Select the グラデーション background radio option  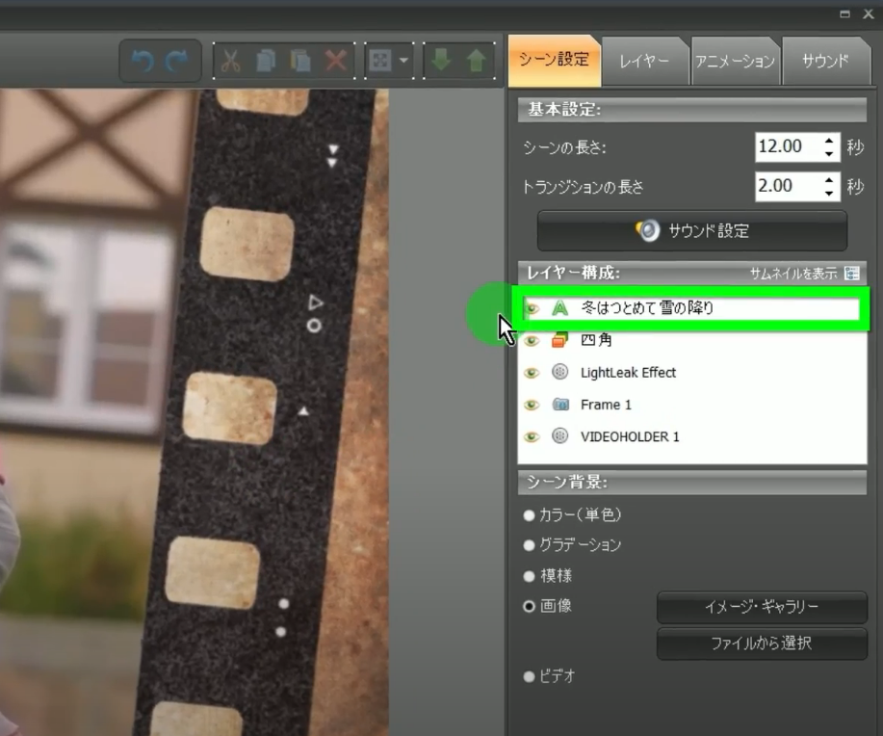pyautogui.click(x=530, y=545)
